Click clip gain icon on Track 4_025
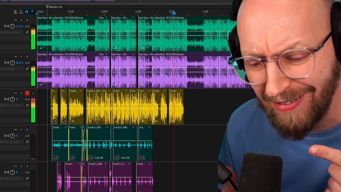341x192 pixels. coord(91,158)
